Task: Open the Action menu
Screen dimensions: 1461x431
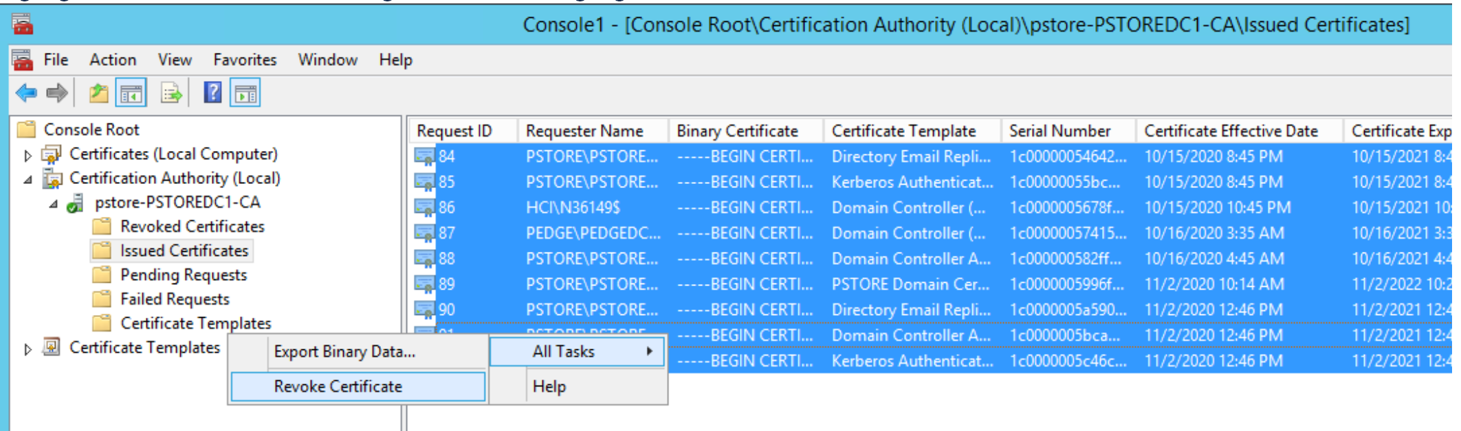Action: (113, 60)
